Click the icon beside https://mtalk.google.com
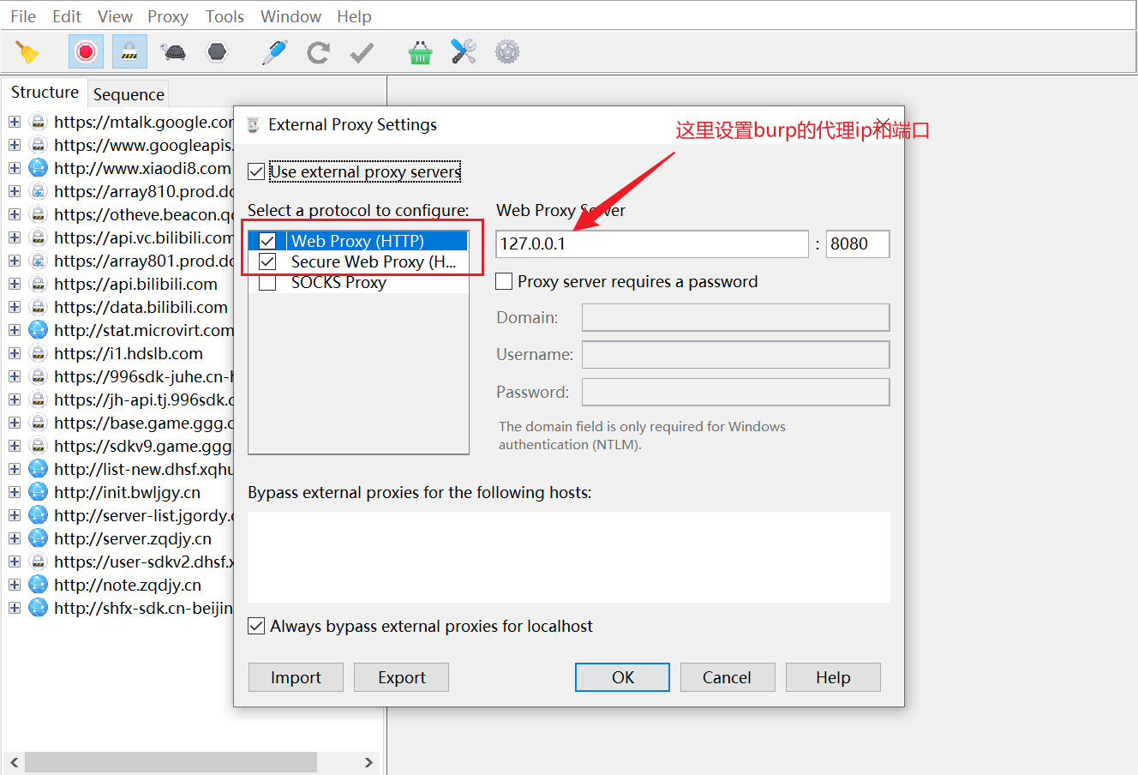 tap(38, 122)
